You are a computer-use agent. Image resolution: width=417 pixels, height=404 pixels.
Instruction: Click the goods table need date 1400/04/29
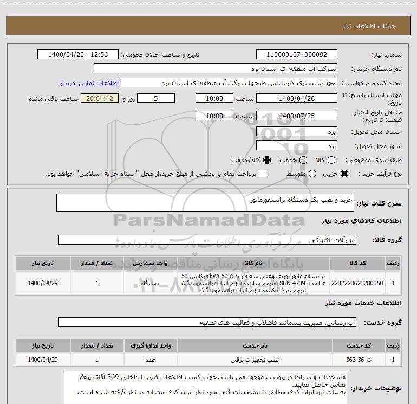43,283
